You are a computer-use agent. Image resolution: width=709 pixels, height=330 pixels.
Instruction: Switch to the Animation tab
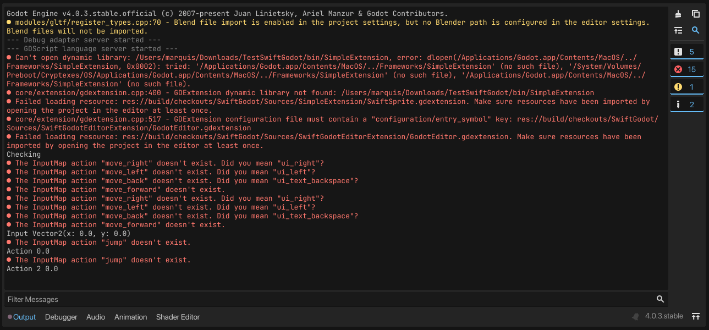[x=130, y=317]
